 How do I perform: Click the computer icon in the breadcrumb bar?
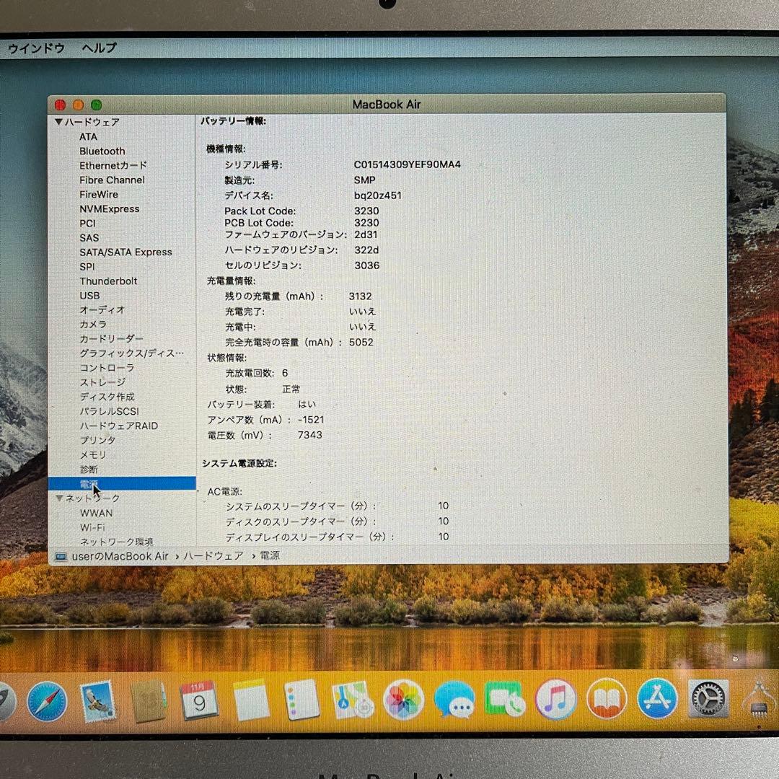61,556
